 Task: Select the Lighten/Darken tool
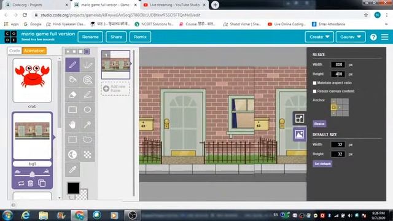72,154
